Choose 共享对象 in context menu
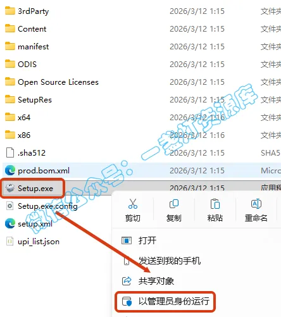 (x=156, y=281)
